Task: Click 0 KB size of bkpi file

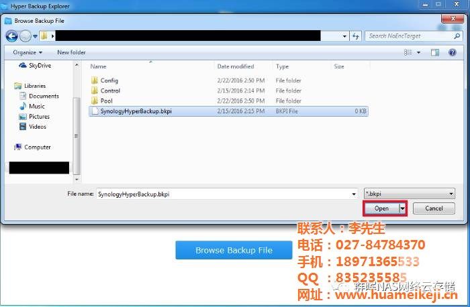Action: 361,111
